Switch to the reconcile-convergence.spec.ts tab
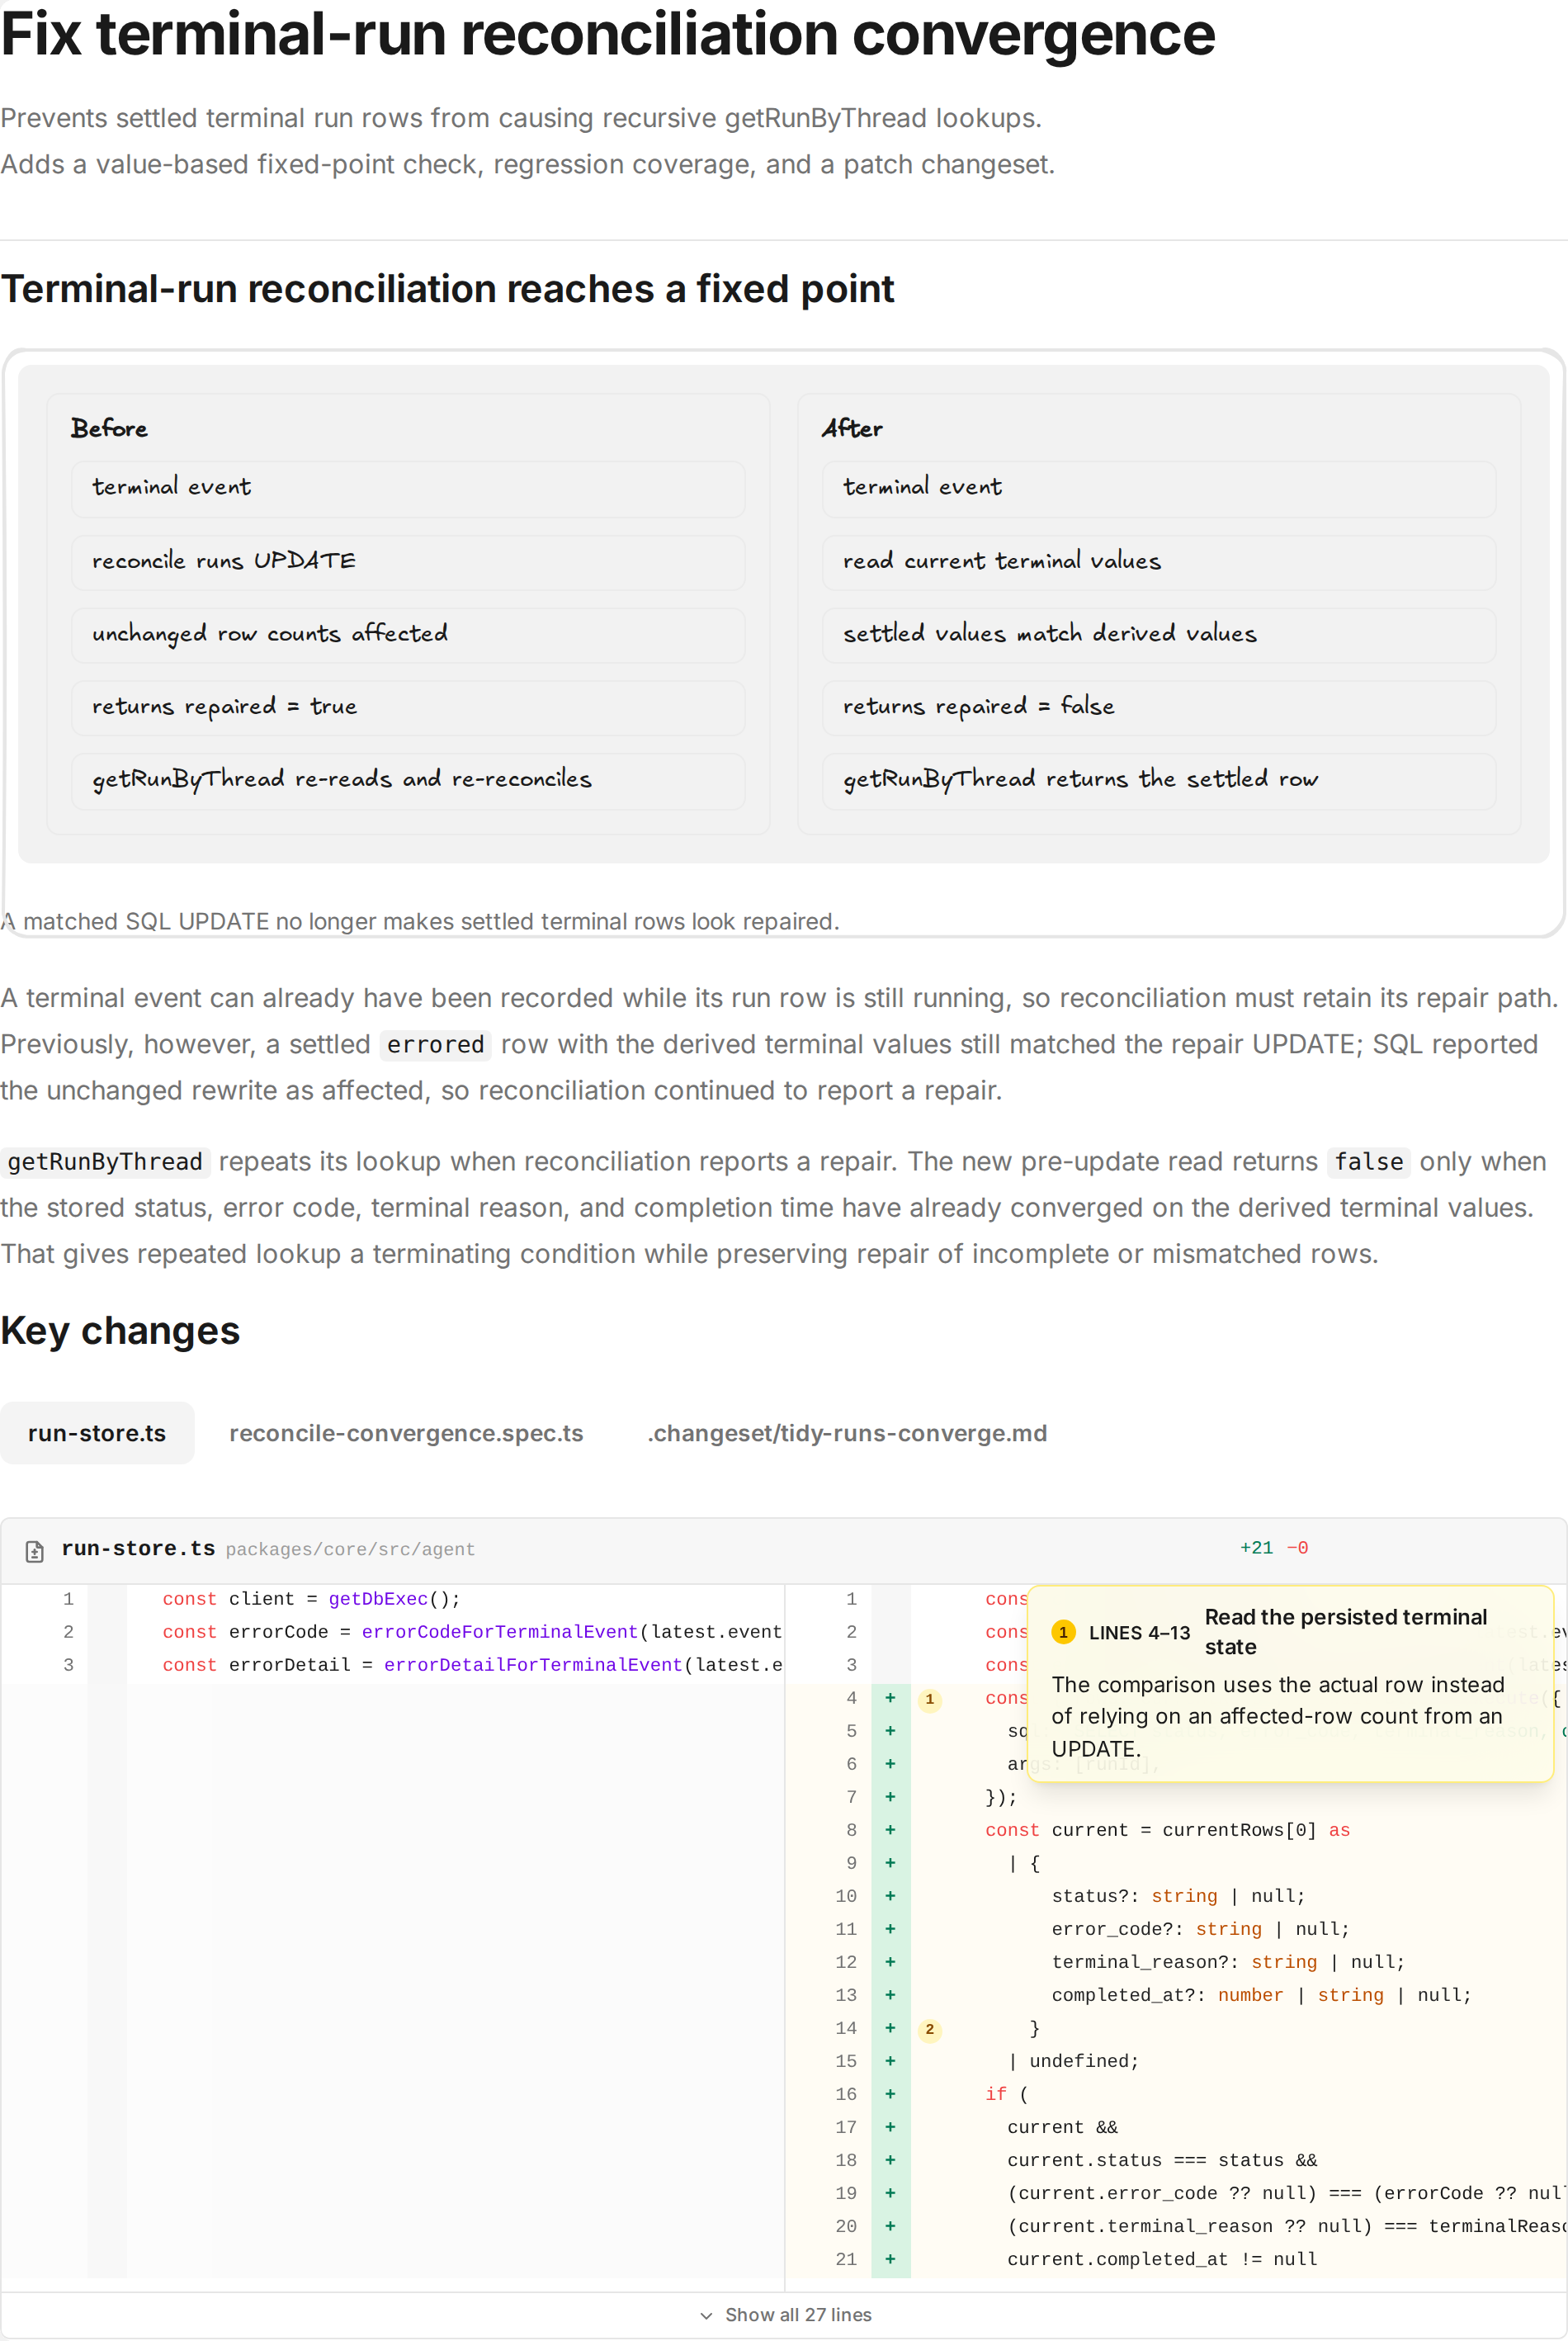1568x2341 pixels. [406, 1433]
